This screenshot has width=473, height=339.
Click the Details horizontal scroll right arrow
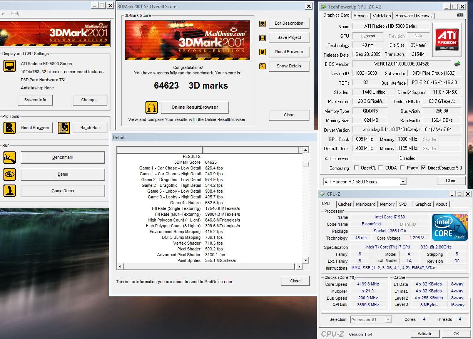coord(299,267)
